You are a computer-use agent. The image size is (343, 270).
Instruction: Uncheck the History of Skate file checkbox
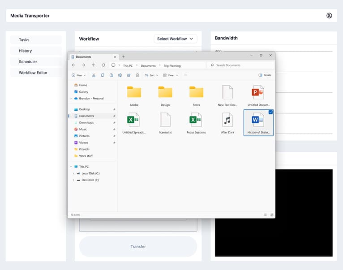click(270, 112)
